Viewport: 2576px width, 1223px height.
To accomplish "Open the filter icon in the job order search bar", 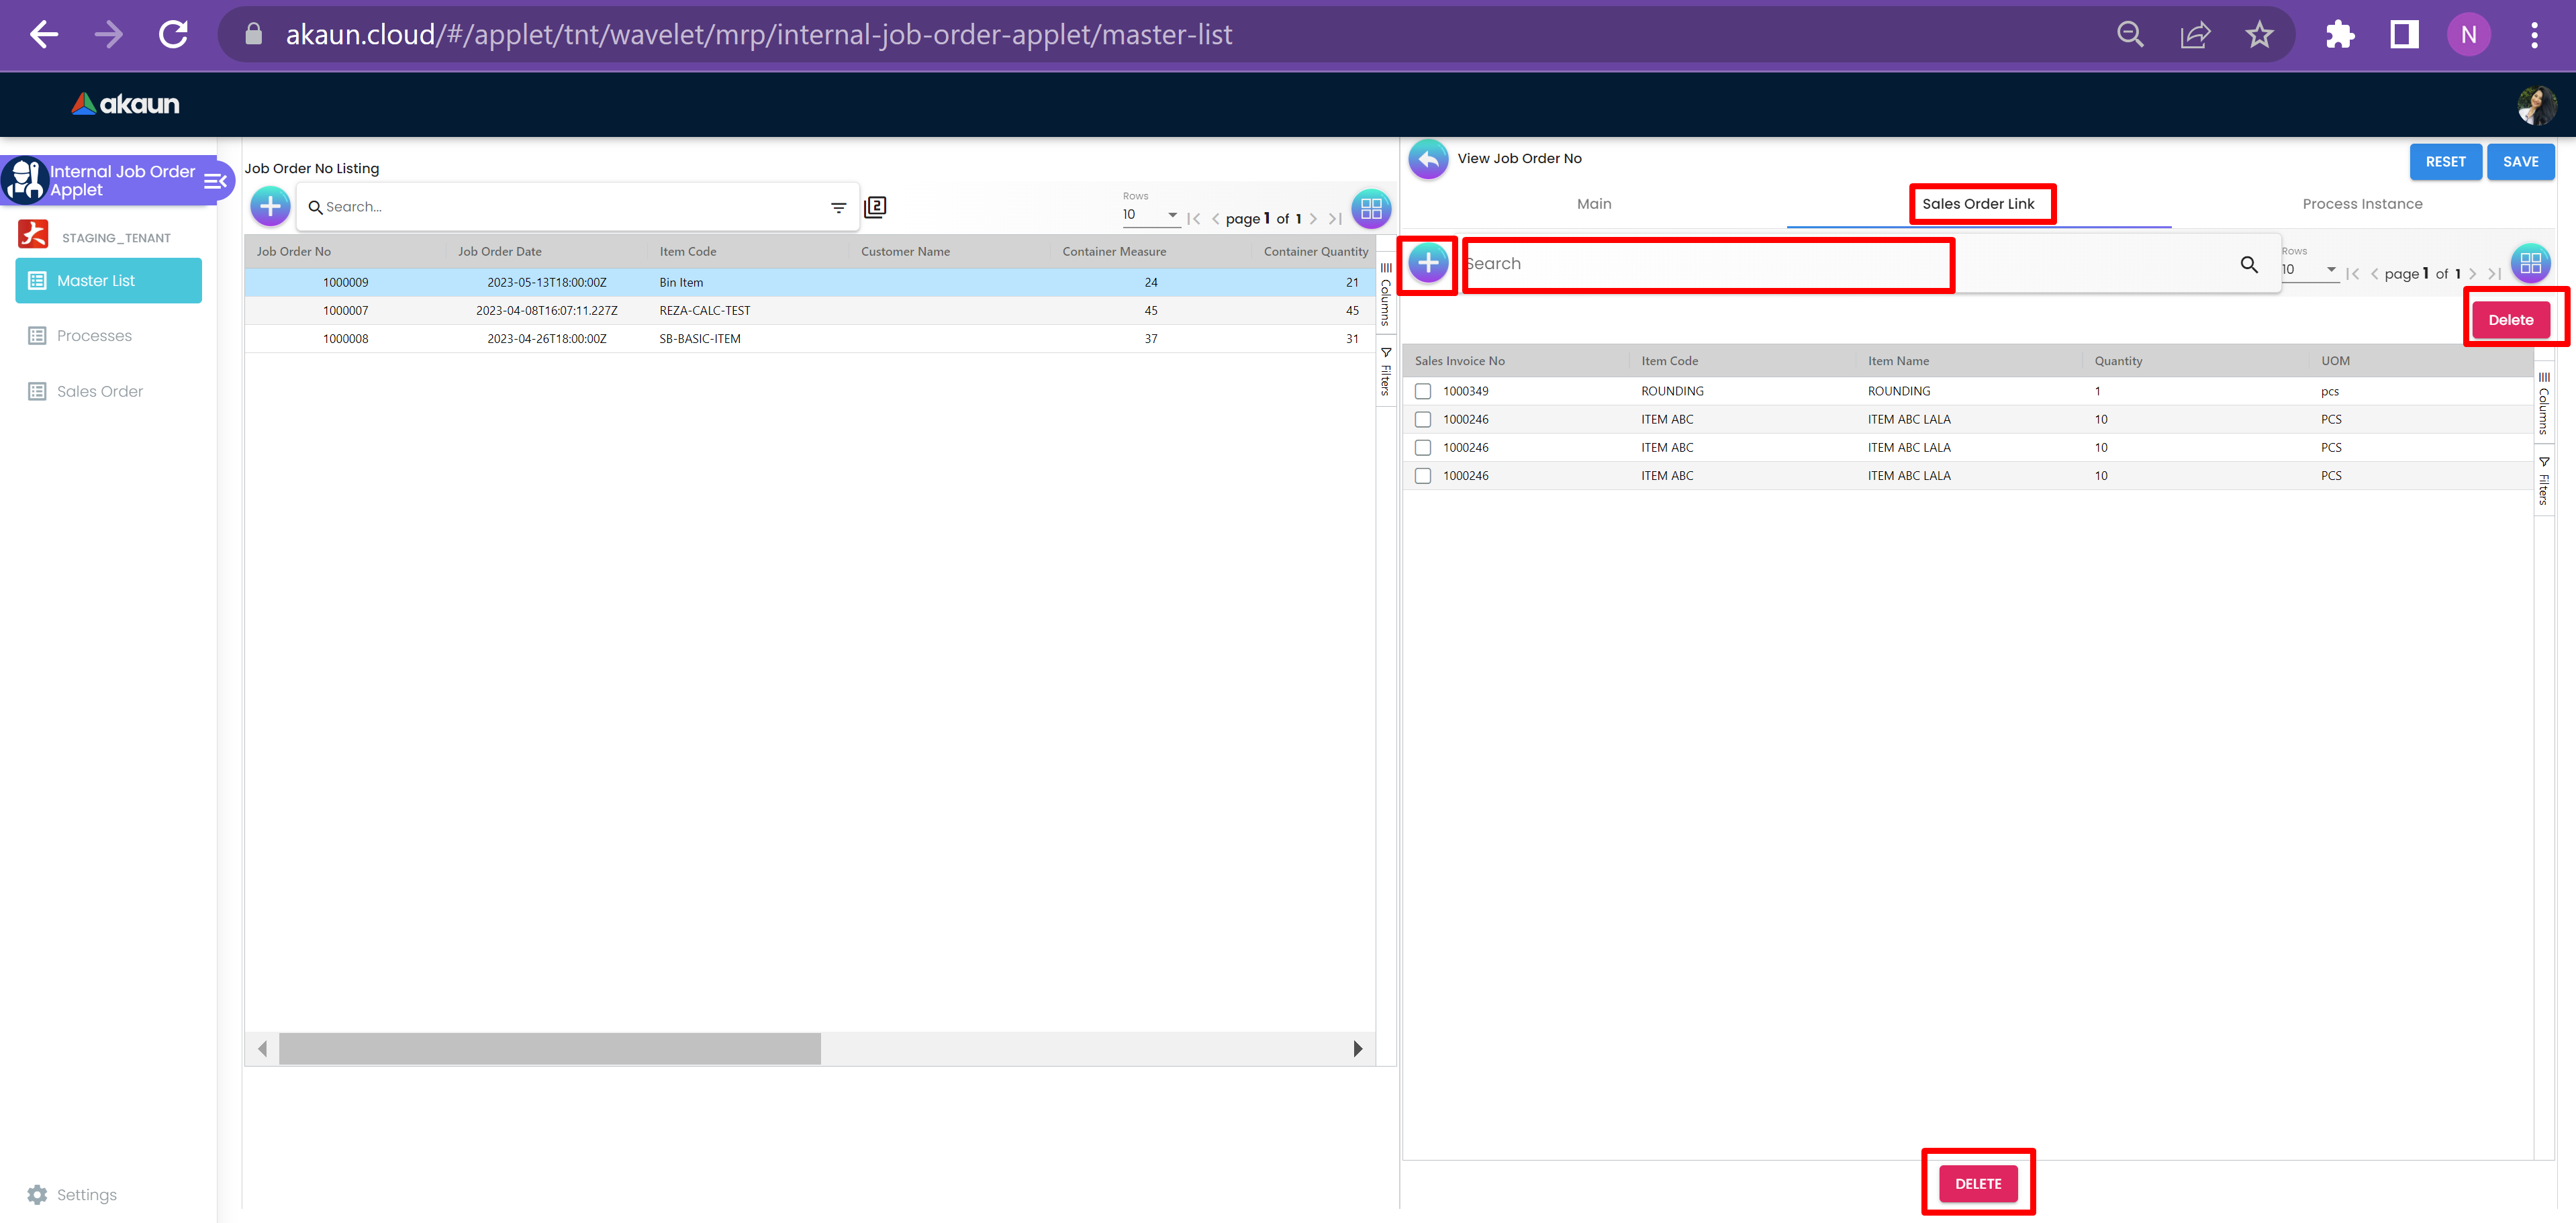I will coord(838,207).
